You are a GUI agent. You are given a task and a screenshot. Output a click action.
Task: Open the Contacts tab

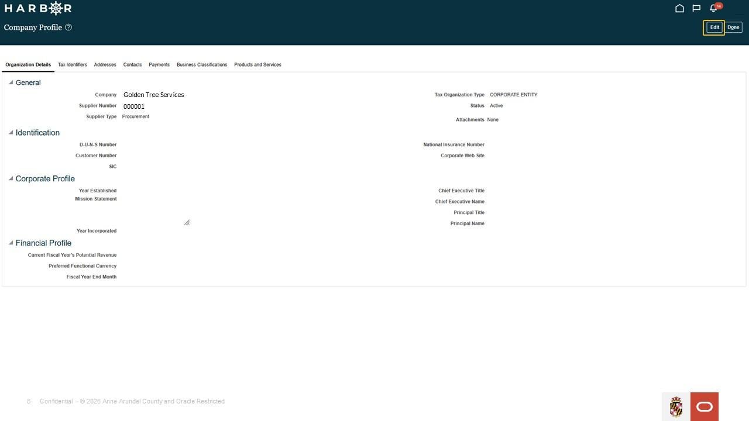[132, 65]
